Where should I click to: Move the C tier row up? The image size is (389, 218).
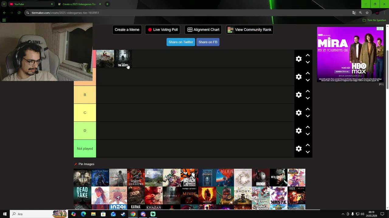tap(308, 109)
